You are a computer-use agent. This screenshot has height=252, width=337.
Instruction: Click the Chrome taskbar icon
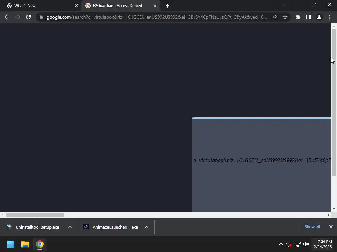[x=40, y=244]
